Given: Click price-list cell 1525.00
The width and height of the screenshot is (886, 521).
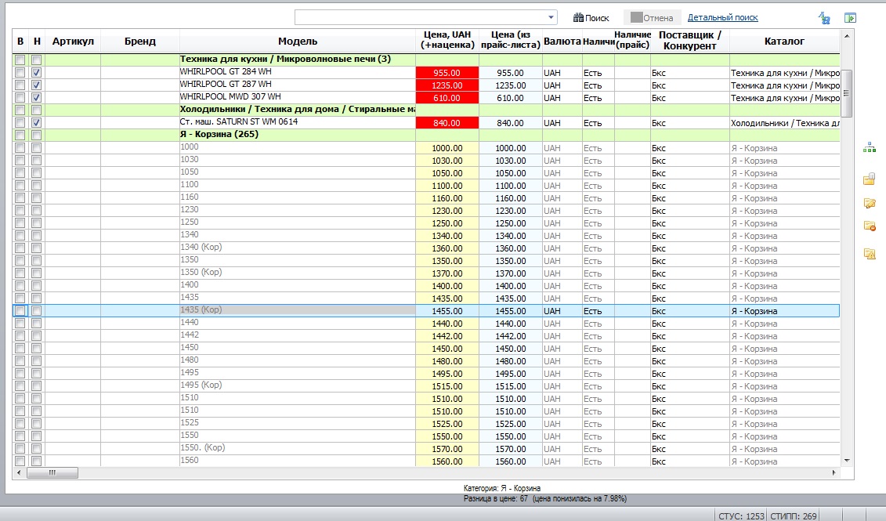Looking at the screenshot, I should point(510,424).
